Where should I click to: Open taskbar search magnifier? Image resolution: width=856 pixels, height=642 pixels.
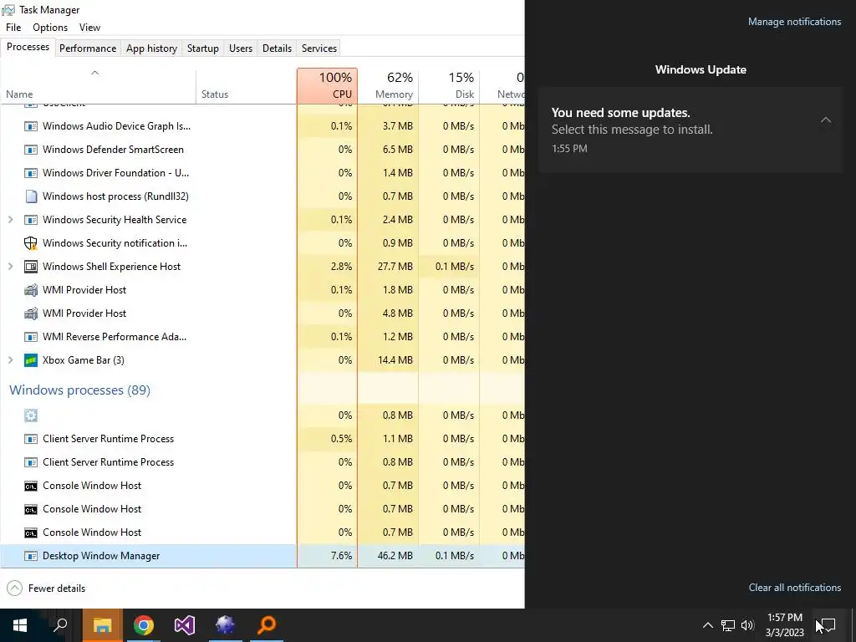[x=60, y=625]
